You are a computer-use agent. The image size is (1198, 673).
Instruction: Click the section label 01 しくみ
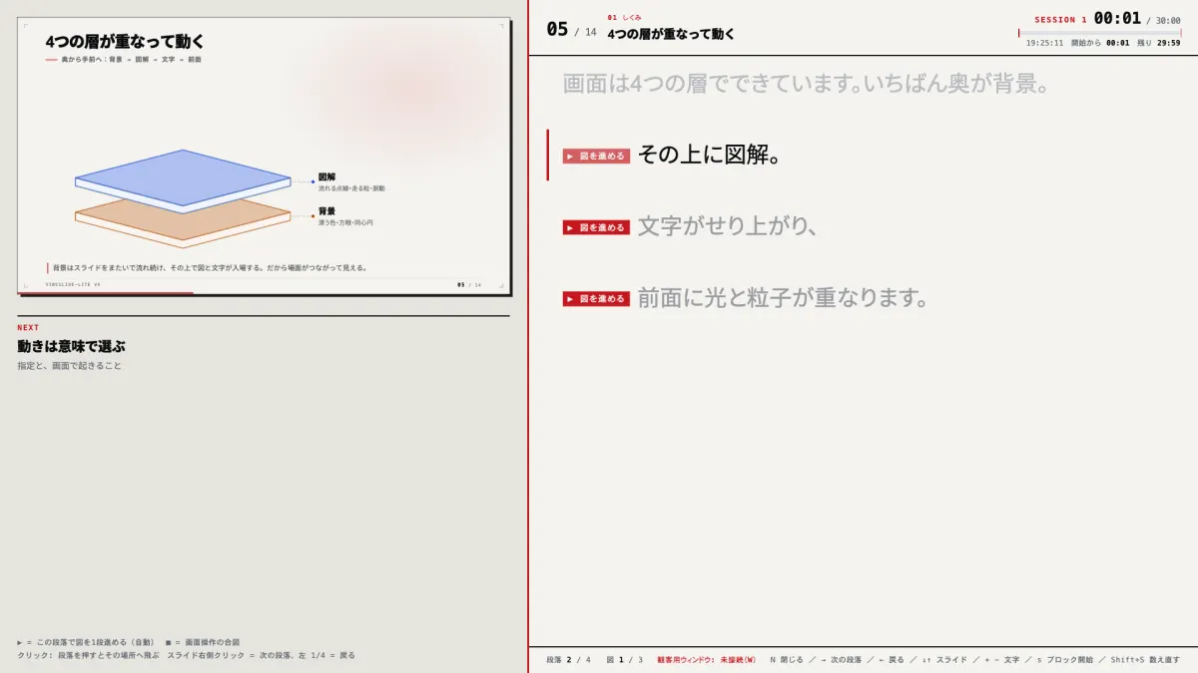(x=624, y=17)
